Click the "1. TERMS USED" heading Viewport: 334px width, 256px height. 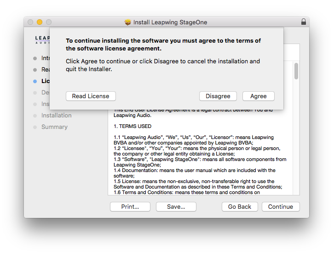(x=132, y=126)
